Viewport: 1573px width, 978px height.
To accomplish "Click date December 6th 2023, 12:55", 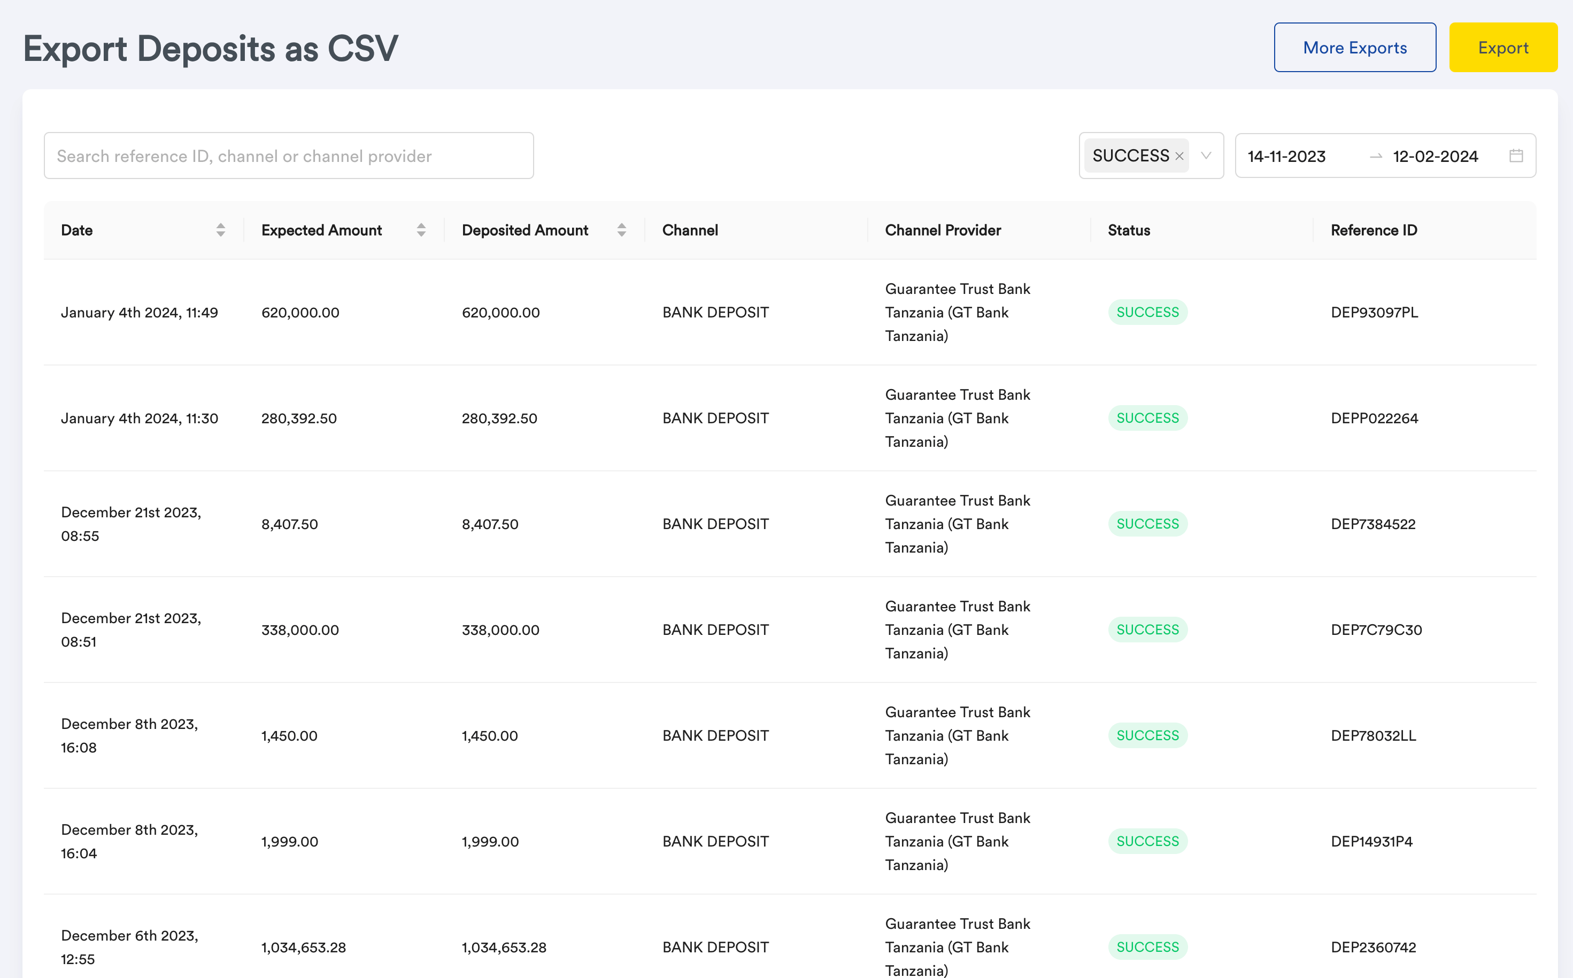I will click(x=129, y=948).
